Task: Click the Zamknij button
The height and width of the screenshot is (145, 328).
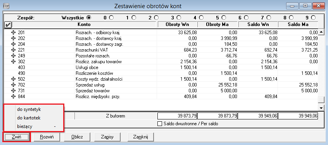Action: (x=141, y=137)
